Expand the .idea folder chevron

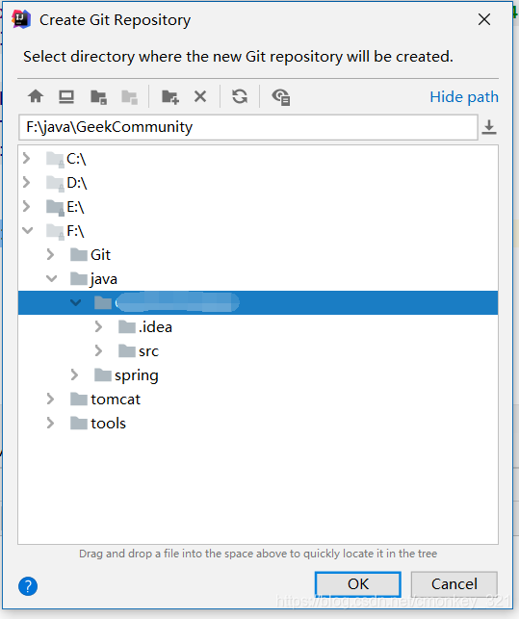coord(98,327)
